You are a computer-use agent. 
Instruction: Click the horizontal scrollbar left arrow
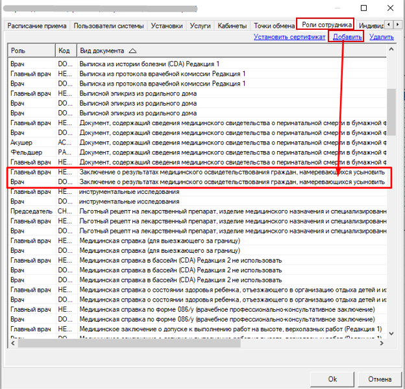point(13,343)
